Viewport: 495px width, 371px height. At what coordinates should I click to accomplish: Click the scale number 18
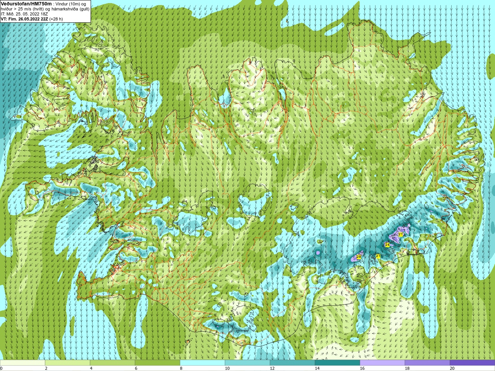coord(407,368)
